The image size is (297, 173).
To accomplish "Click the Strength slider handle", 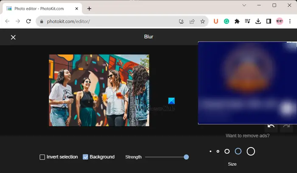I will point(186,157).
